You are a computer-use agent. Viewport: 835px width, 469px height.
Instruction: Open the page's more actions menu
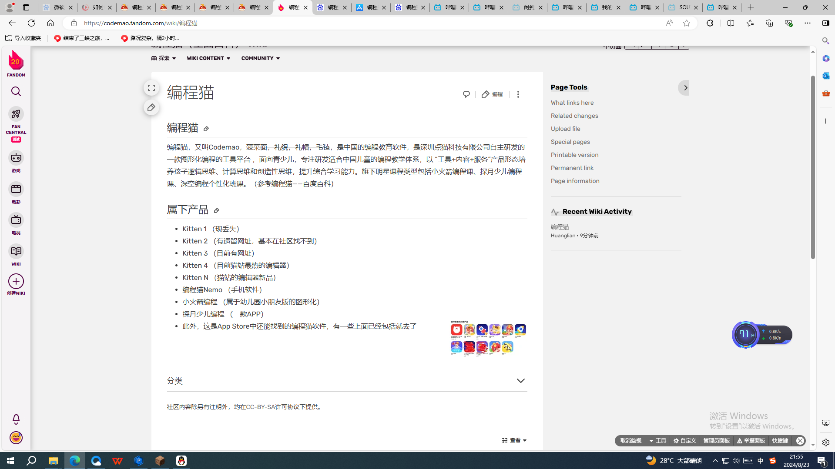(518, 94)
